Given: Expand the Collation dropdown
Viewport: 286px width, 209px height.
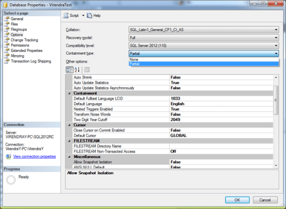Looking at the screenshot, I should click(x=276, y=30).
